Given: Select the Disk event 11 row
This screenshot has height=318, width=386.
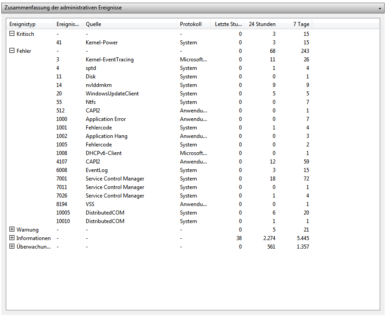Looking at the screenshot, I should click(159, 77).
